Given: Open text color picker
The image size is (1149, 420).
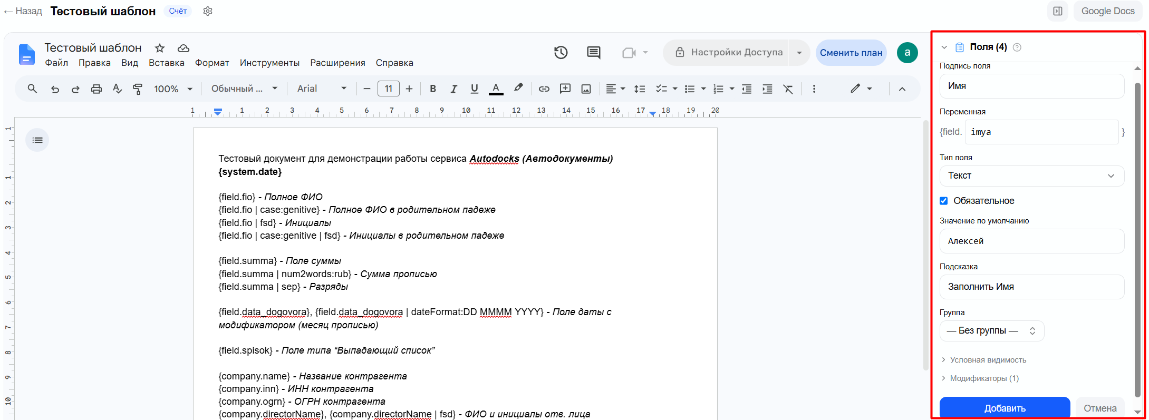Looking at the screenshot, I should click(496, 89).
